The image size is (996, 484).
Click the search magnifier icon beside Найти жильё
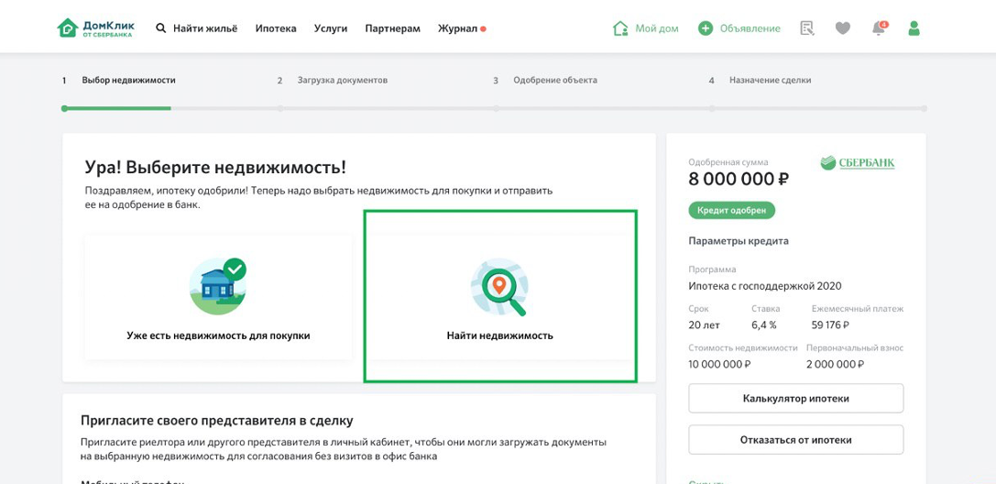(x=161, y=28)
